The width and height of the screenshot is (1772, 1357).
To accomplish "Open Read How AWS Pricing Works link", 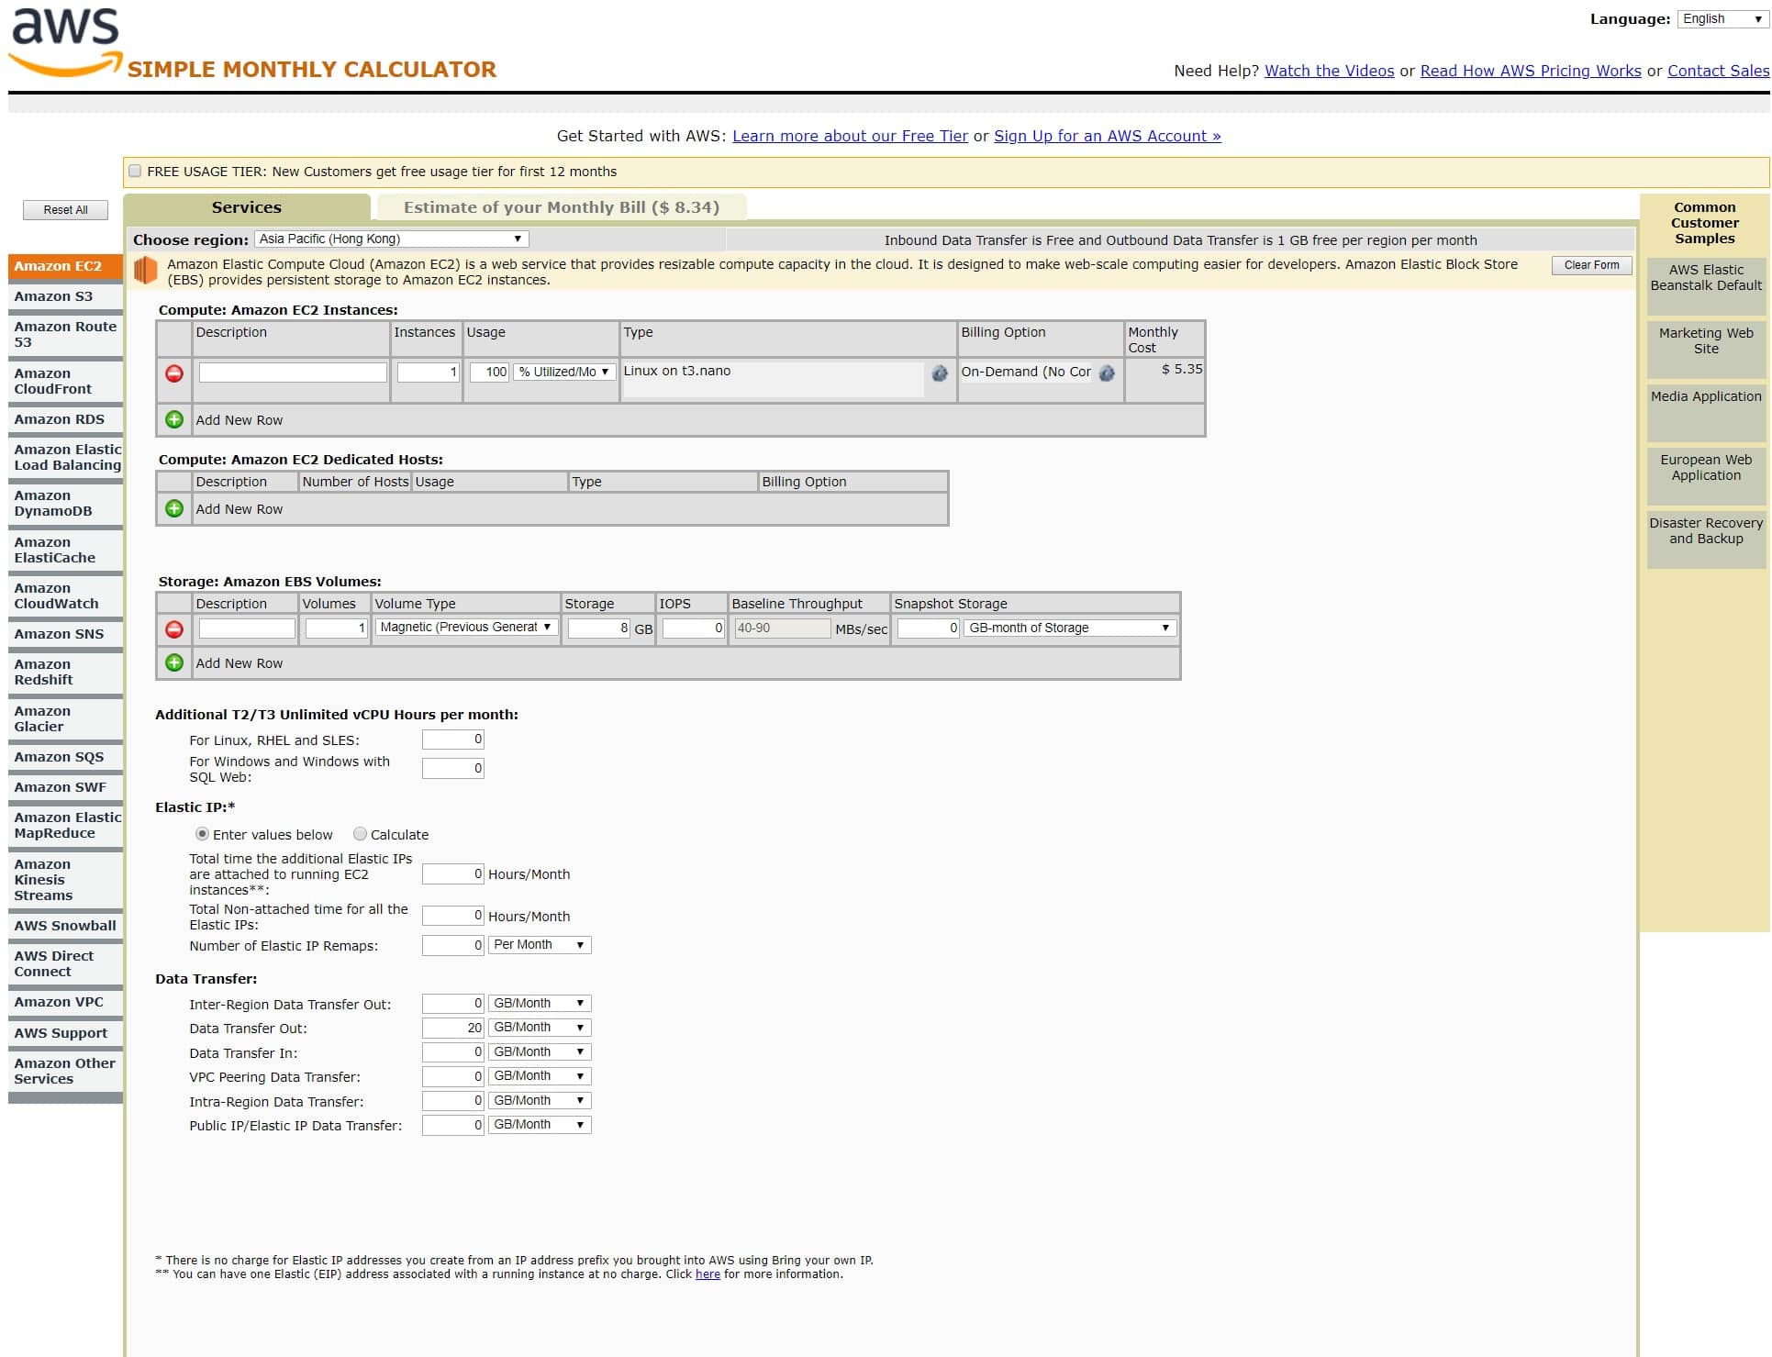I will coord(1531,71).
